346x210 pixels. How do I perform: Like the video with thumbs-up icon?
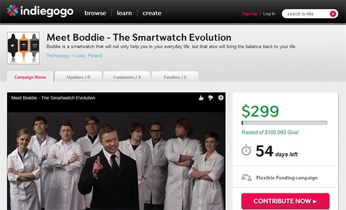201,98
